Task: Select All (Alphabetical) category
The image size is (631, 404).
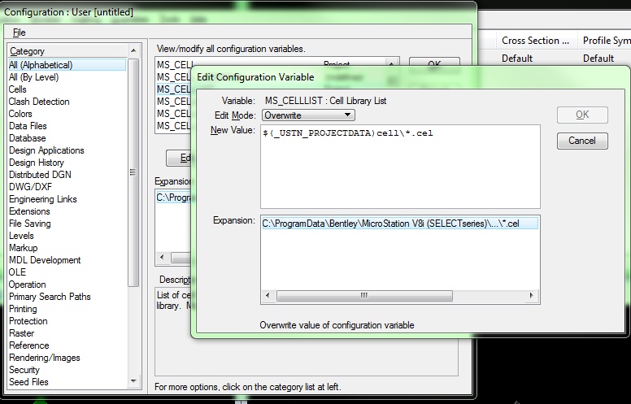Action: 67,65
